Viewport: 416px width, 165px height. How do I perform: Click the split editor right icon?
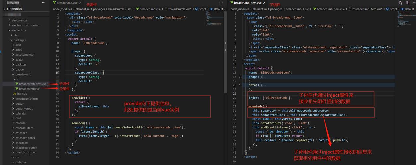(407, 3)
